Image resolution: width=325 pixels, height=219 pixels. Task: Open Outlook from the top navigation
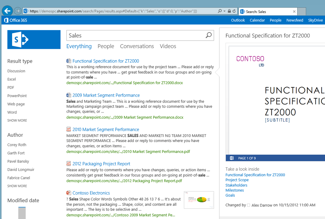coord(238,20)
